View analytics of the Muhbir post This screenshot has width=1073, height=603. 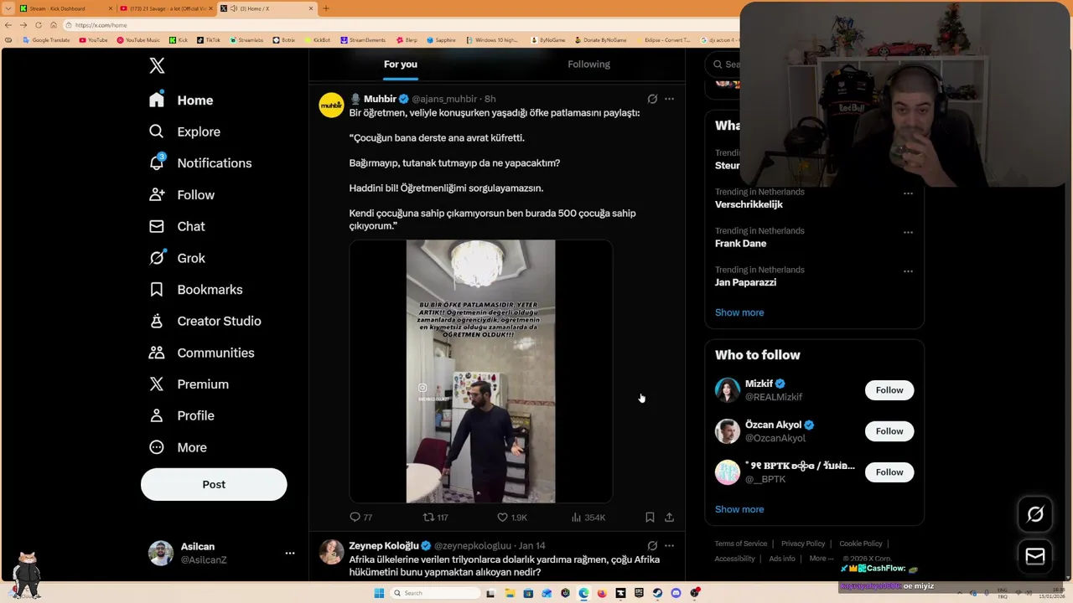point(588,518)
